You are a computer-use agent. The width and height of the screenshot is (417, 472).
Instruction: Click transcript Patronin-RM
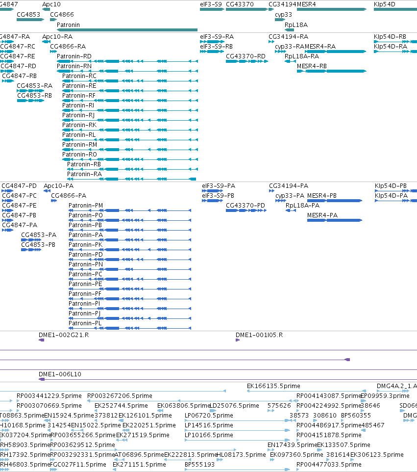80,145
